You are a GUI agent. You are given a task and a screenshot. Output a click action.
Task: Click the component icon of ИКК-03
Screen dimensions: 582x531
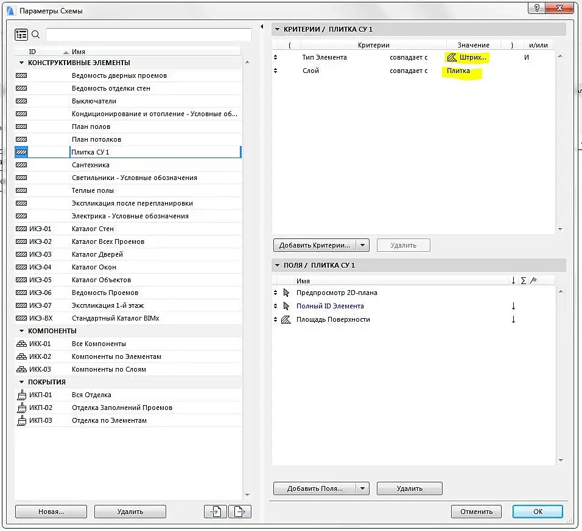tap(21, 370)
